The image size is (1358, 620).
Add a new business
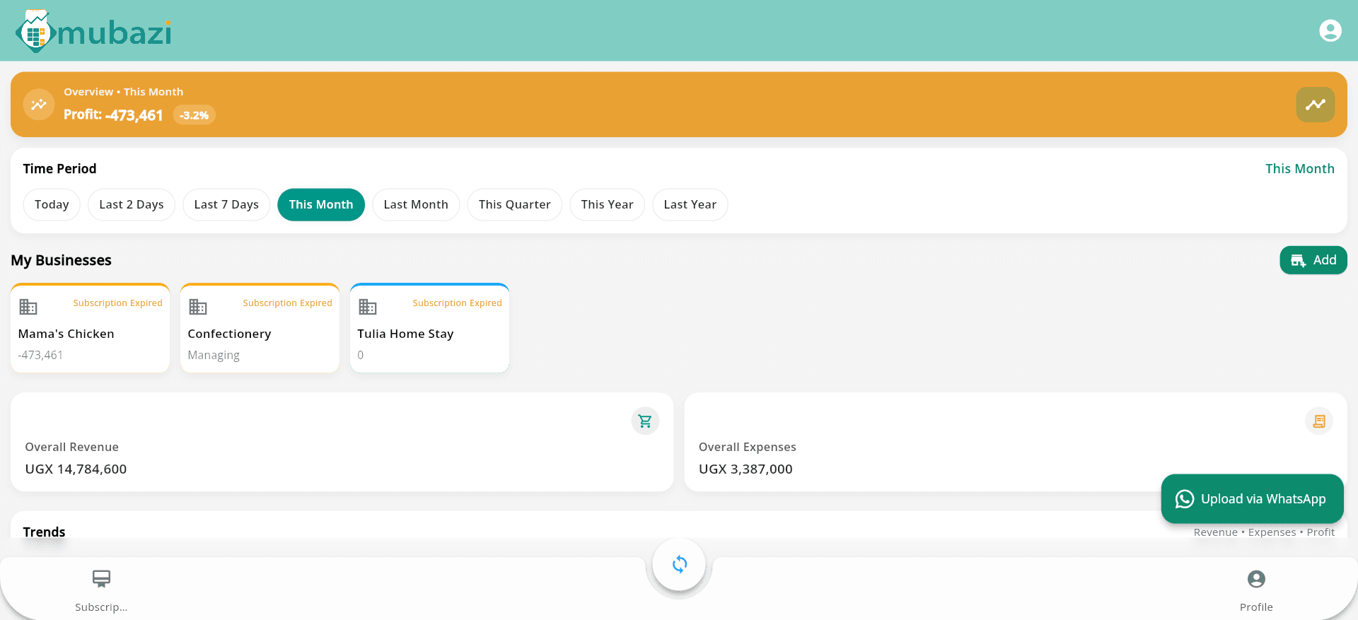(1313, 260)
